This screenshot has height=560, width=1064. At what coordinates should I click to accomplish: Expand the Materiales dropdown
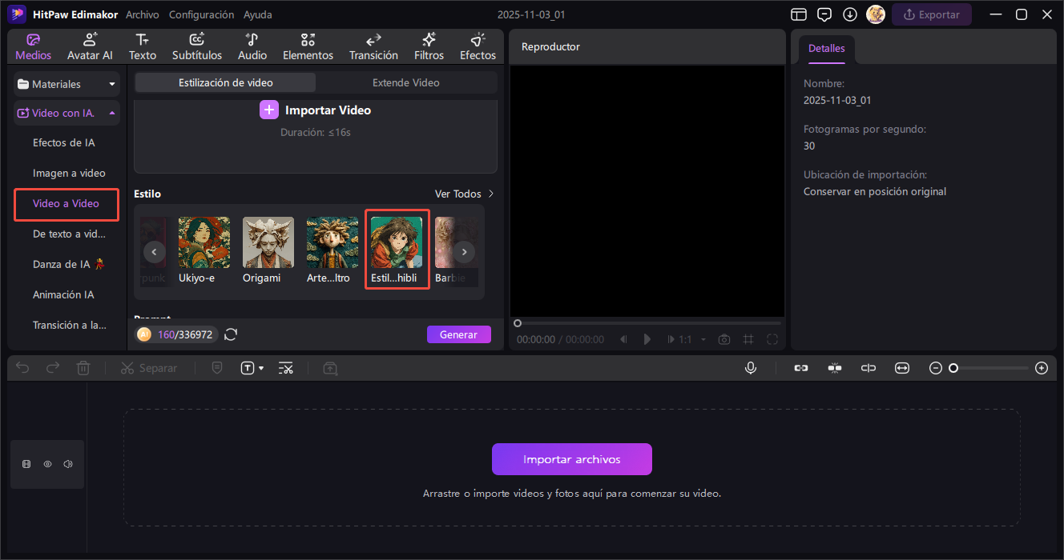(x=111, y=84)
